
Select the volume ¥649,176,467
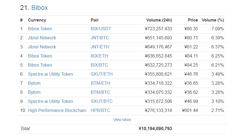pos(158,47)
